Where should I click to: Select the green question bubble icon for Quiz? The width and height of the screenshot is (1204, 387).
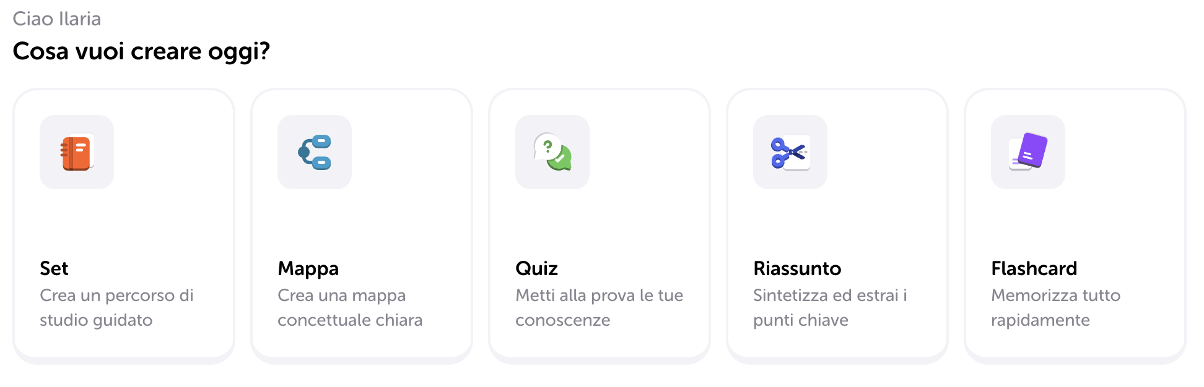(x=552, y=152)
